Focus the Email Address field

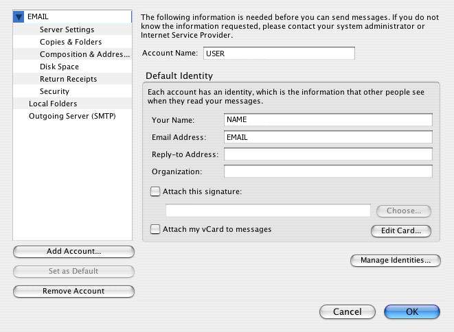pyautogui.click(x=328, y=137)
